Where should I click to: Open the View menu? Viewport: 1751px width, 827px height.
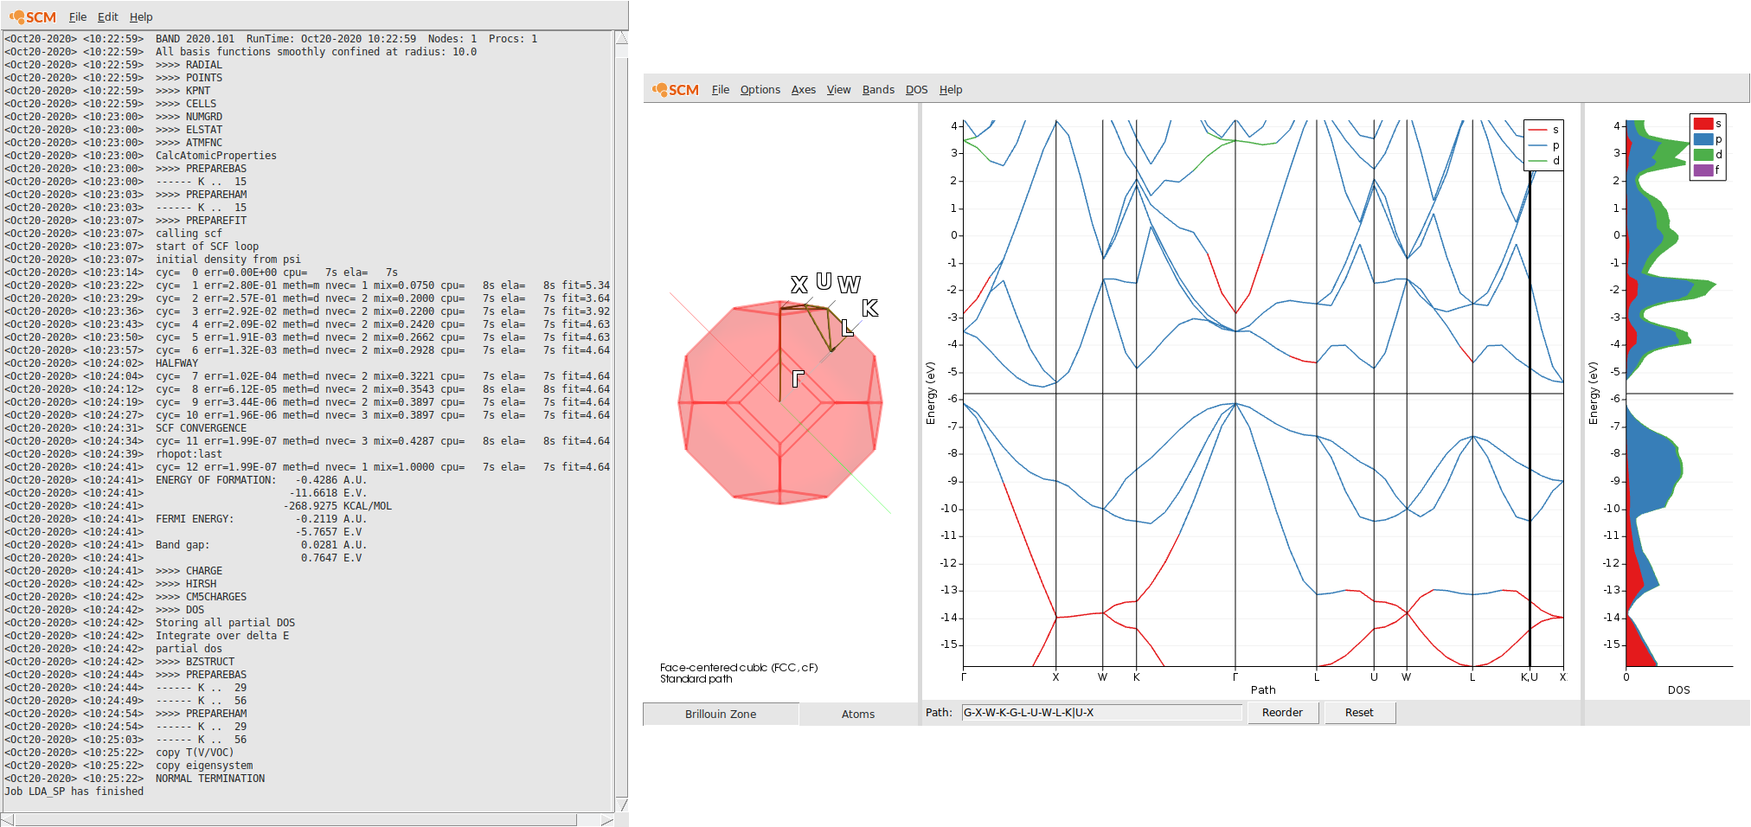(838, 89)
